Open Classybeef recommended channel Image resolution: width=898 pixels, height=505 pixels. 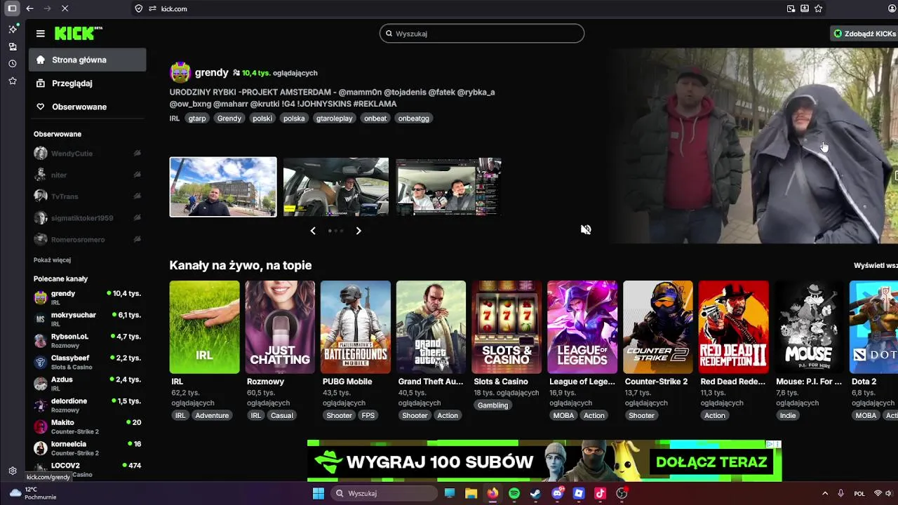point(88,362)
